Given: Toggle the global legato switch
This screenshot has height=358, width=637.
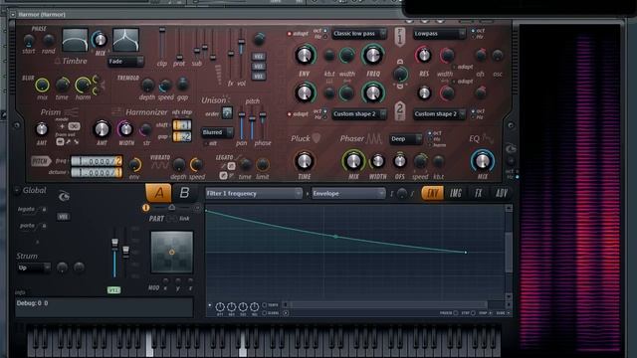Looking at the screenshot, I should click(32, 210).
